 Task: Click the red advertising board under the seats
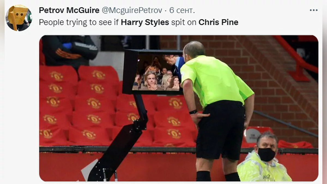[136, 167]
